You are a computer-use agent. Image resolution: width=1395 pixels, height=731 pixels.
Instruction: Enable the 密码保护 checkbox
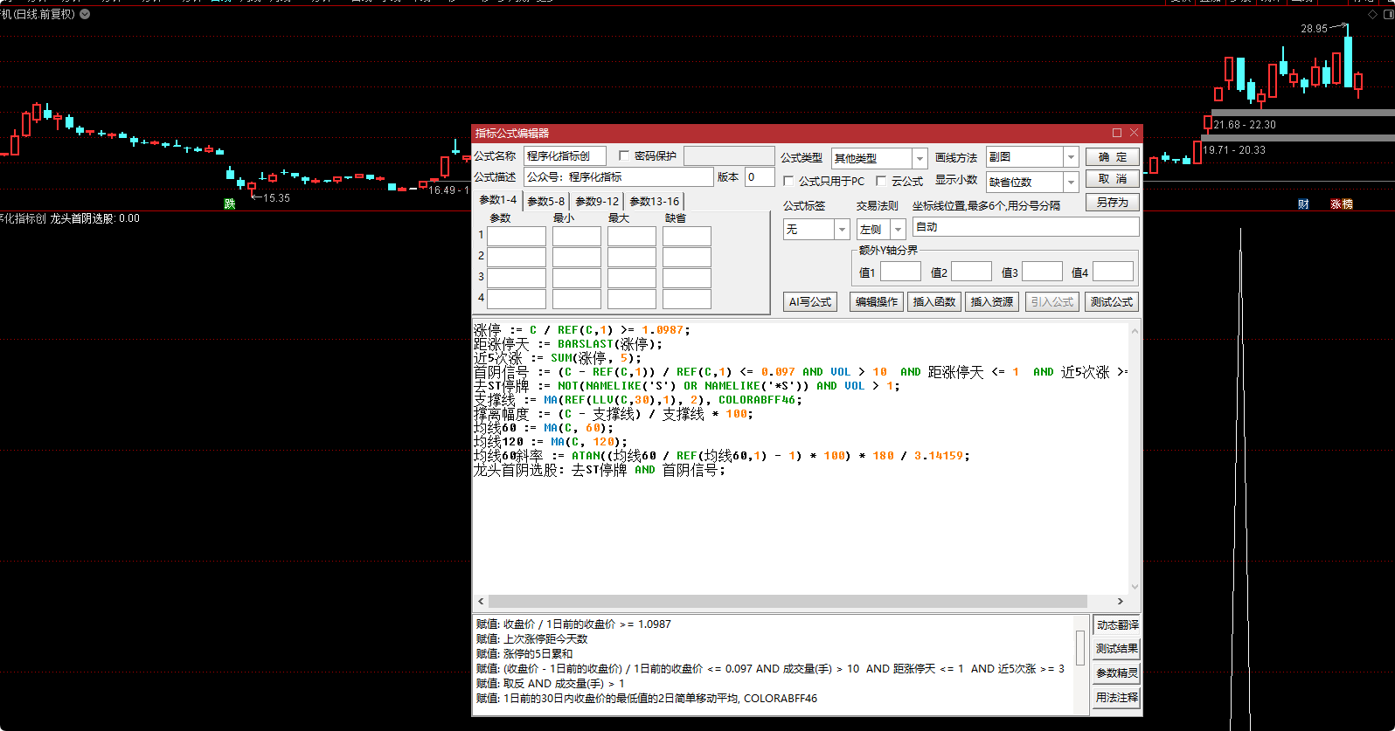click(624, 155)
